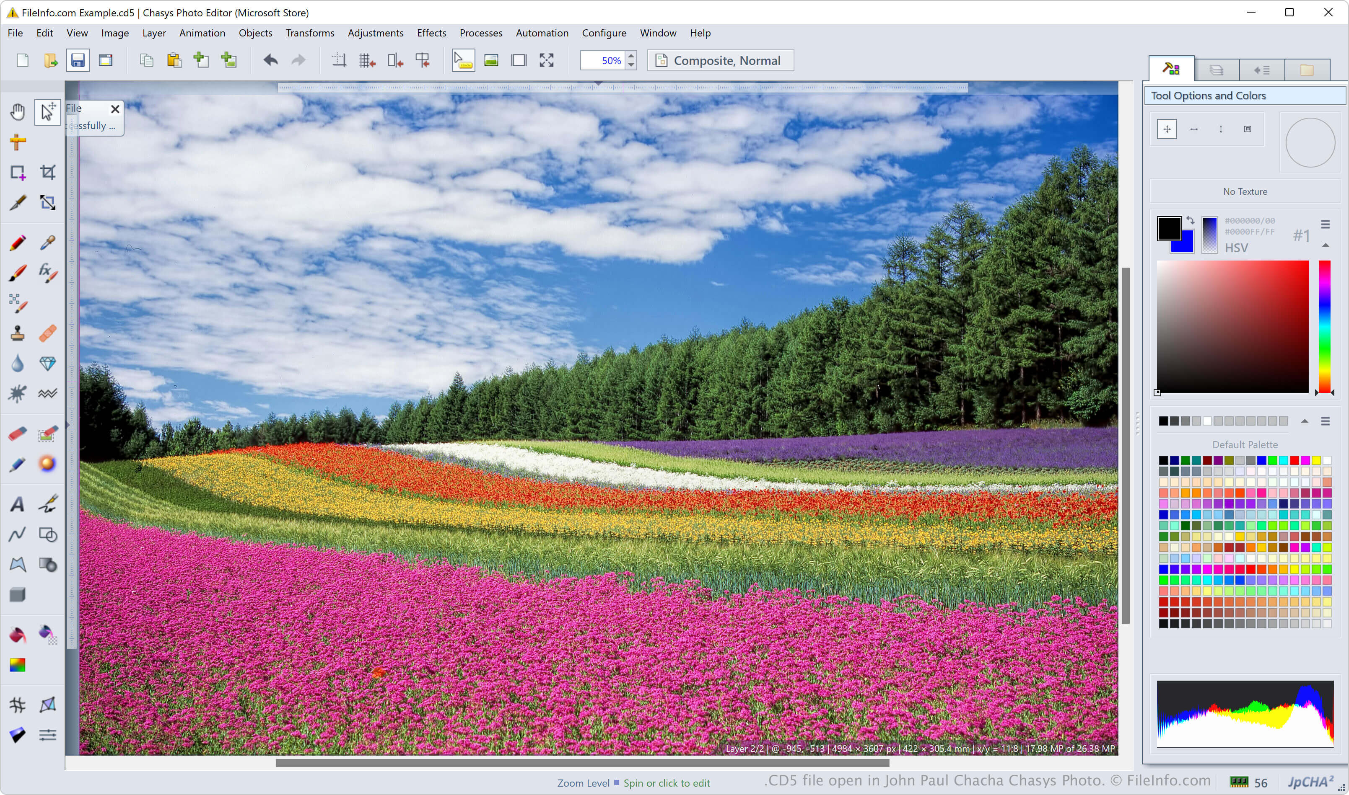The height and width of the screenshot is (795, 1349).
Task: Swap foreground and background colors
Action: [1190, 220]
